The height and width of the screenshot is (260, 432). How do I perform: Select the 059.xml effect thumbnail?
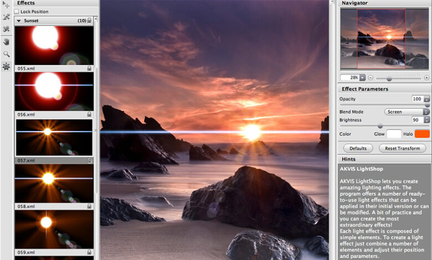pos(54,229)
